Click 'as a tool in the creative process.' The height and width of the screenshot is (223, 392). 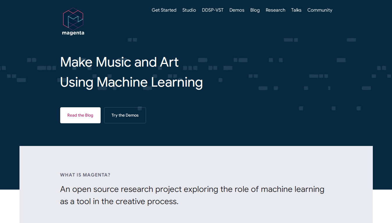tap(119, 201)
